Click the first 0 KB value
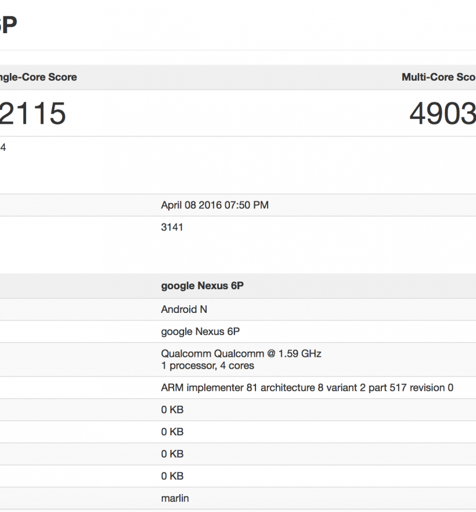This screenshot has width=476, height=512. click(x=172, y=410)
